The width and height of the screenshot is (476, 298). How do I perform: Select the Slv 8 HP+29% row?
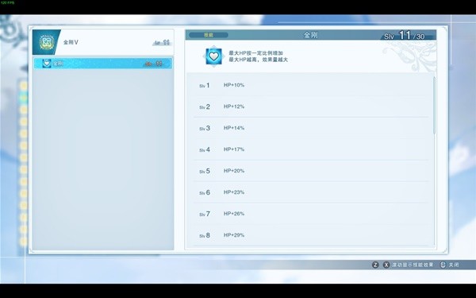point(311,235)
